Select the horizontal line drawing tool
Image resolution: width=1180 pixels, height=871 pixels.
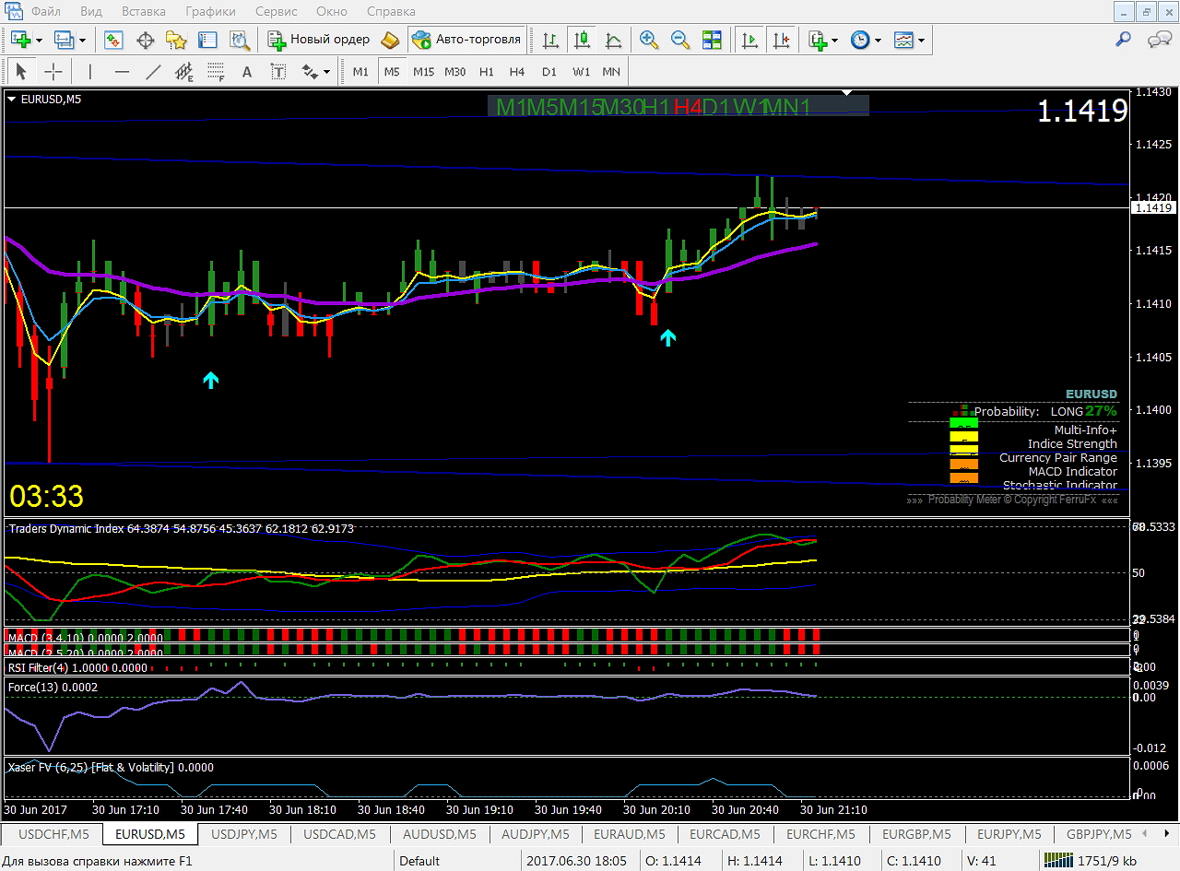click(122, 71)
